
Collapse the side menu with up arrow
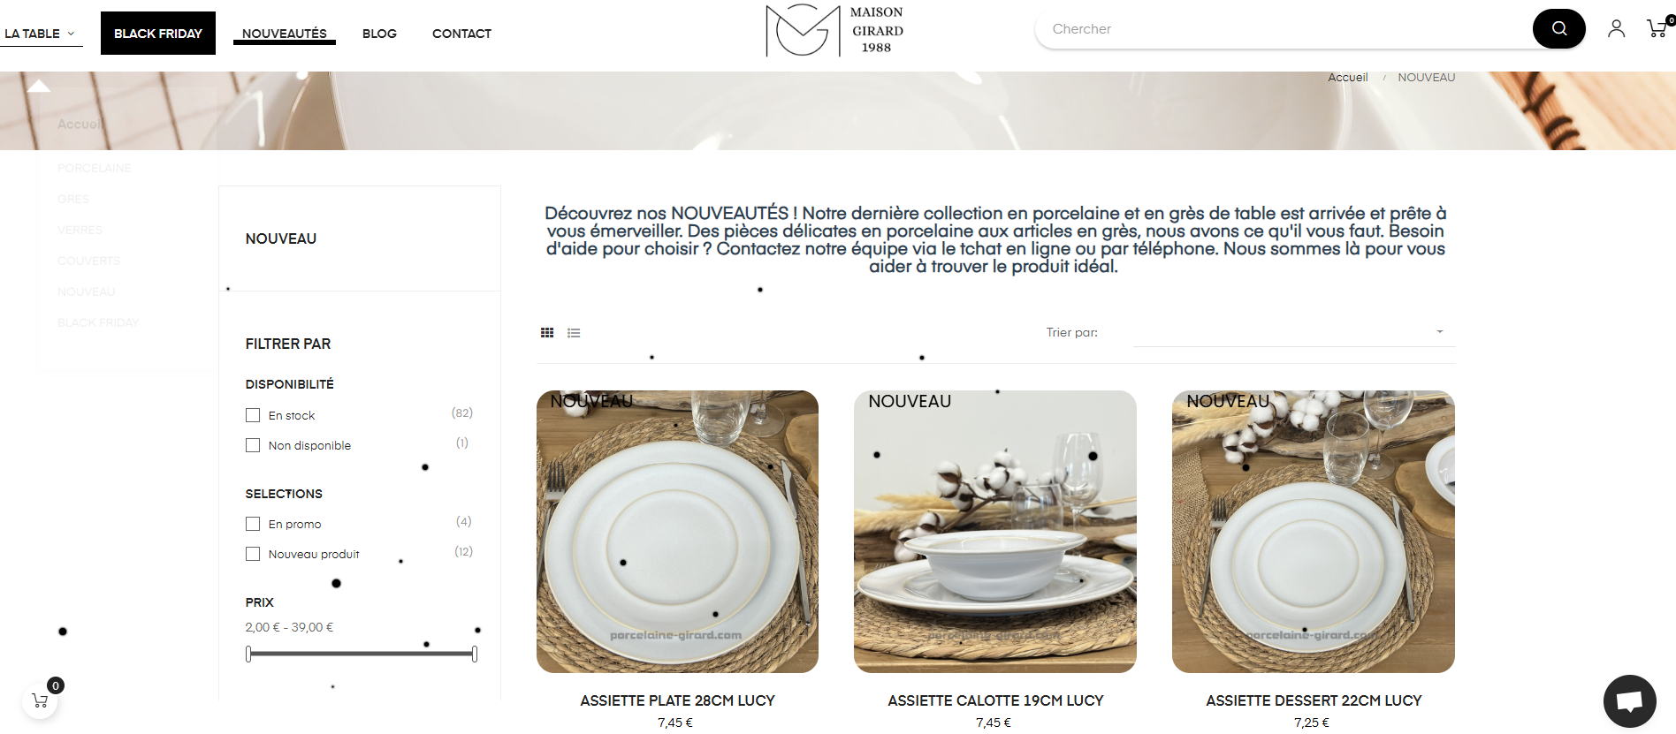point(39,86)
